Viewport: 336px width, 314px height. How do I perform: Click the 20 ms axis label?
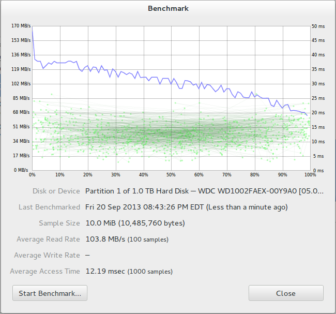tap(318, 113)
